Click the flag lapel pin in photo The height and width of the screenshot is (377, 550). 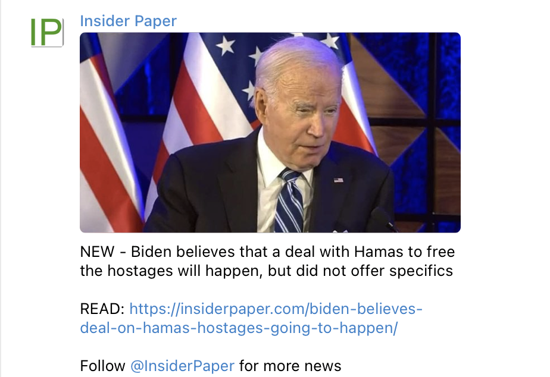[339, 180]
